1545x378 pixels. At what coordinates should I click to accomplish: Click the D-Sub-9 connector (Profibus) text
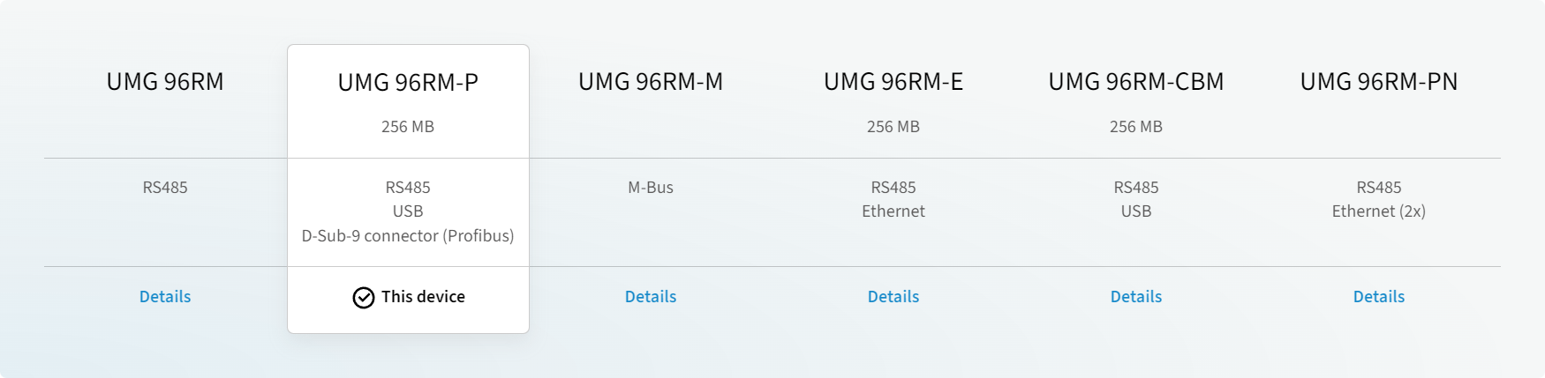pos(408,236)
